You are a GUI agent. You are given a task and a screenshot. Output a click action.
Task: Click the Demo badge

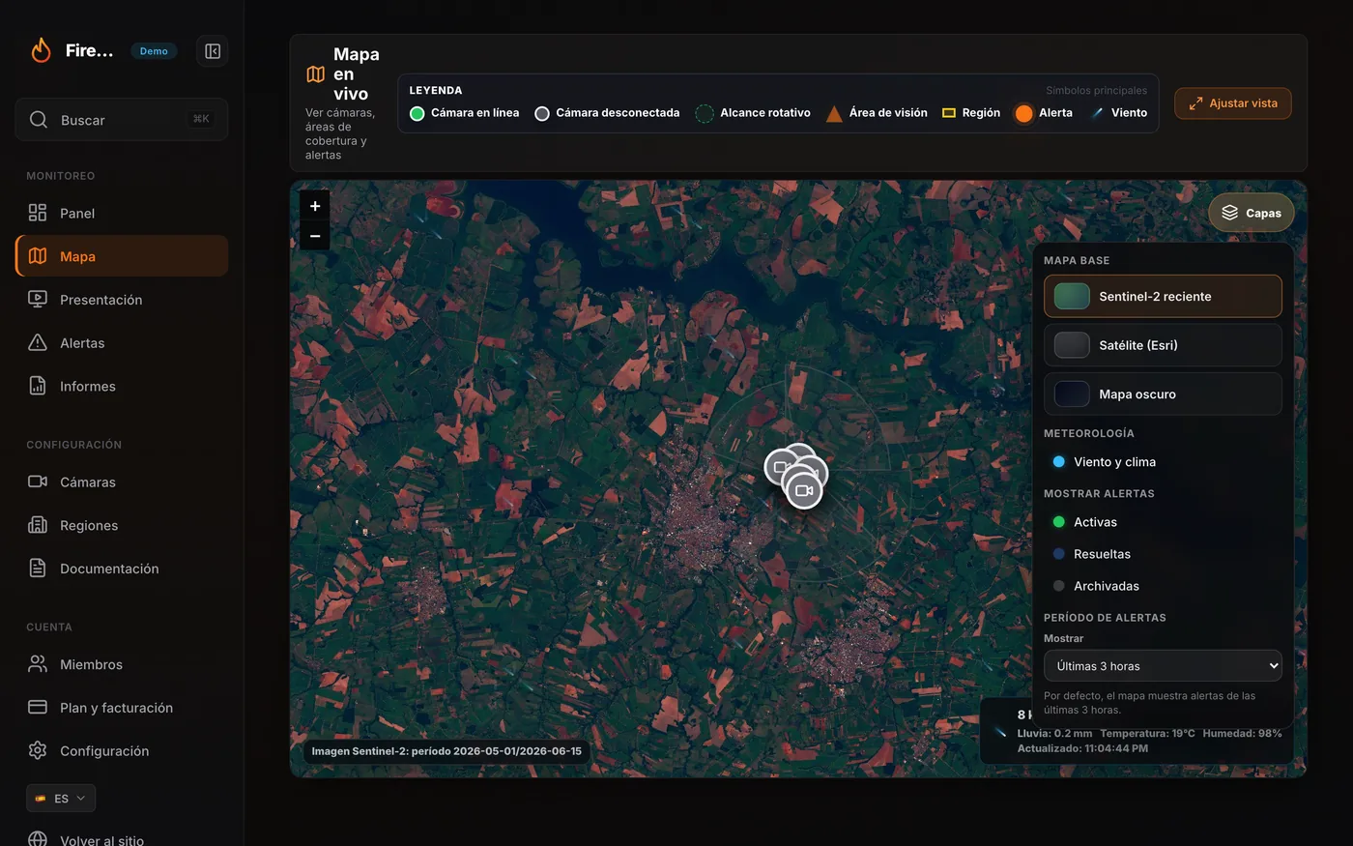pos(154,51)
